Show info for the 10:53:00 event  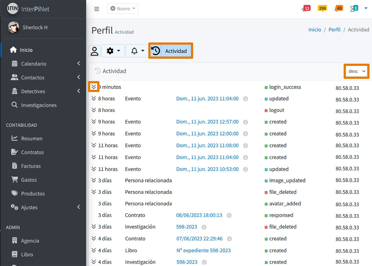click(245, 169)
